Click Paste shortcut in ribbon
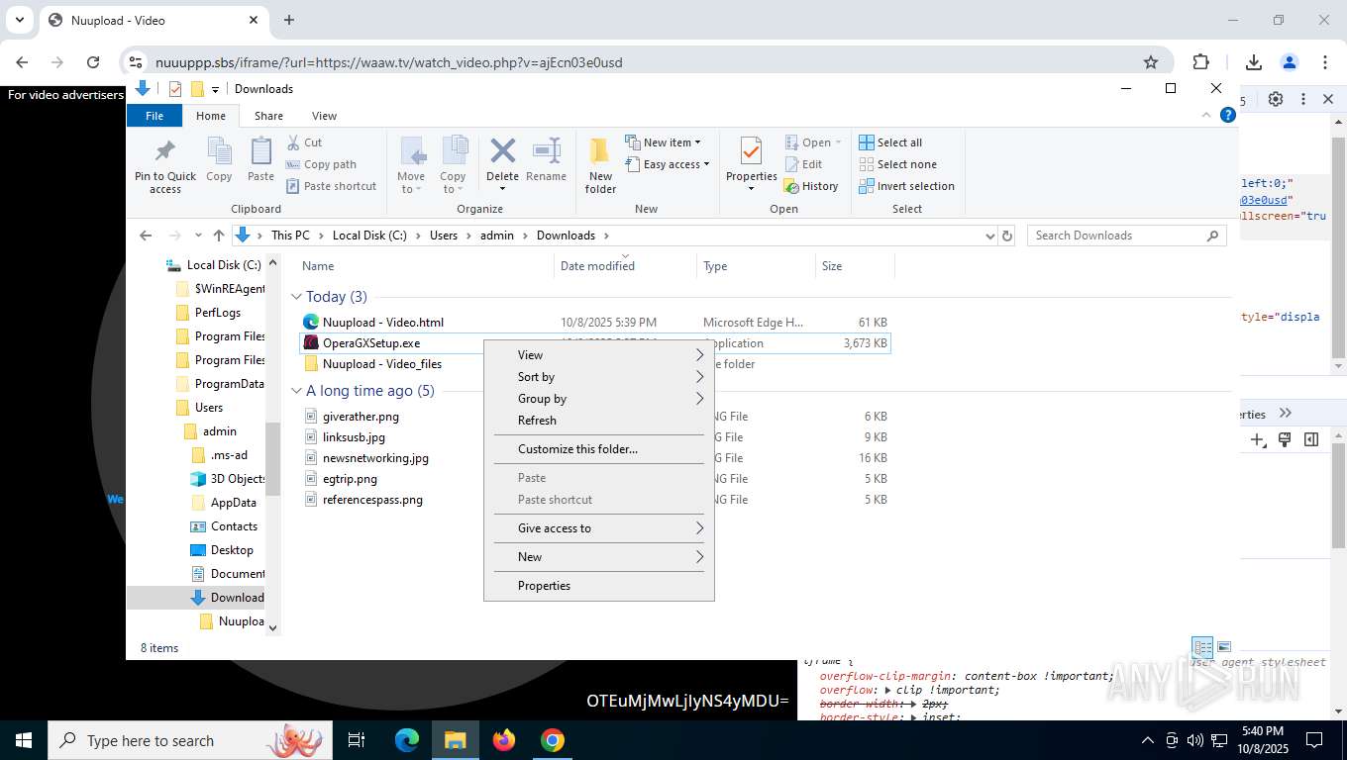 coord(332,186)
